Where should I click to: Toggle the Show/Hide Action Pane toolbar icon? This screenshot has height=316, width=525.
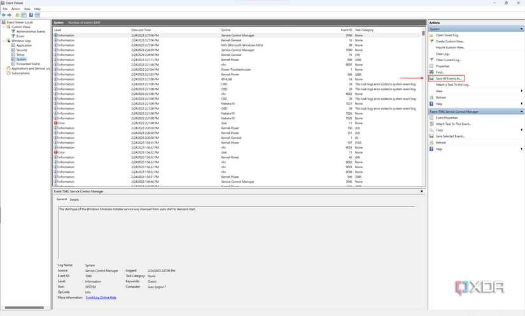(37, 15)
